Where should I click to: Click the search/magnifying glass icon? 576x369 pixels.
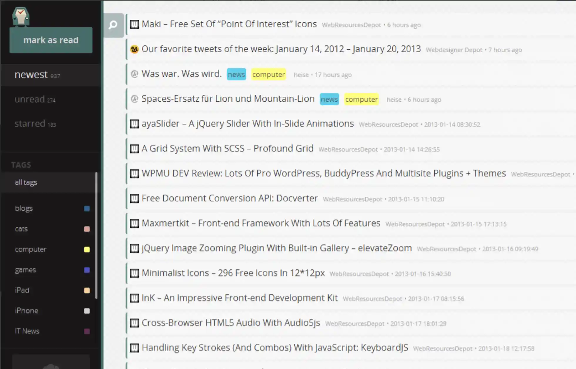tap(113, 25)
